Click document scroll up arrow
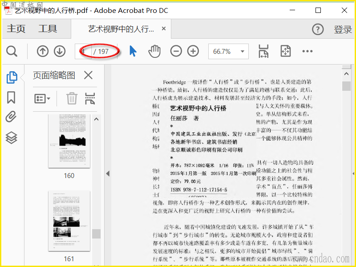This screenshot has width=356, height=267. 346,74
